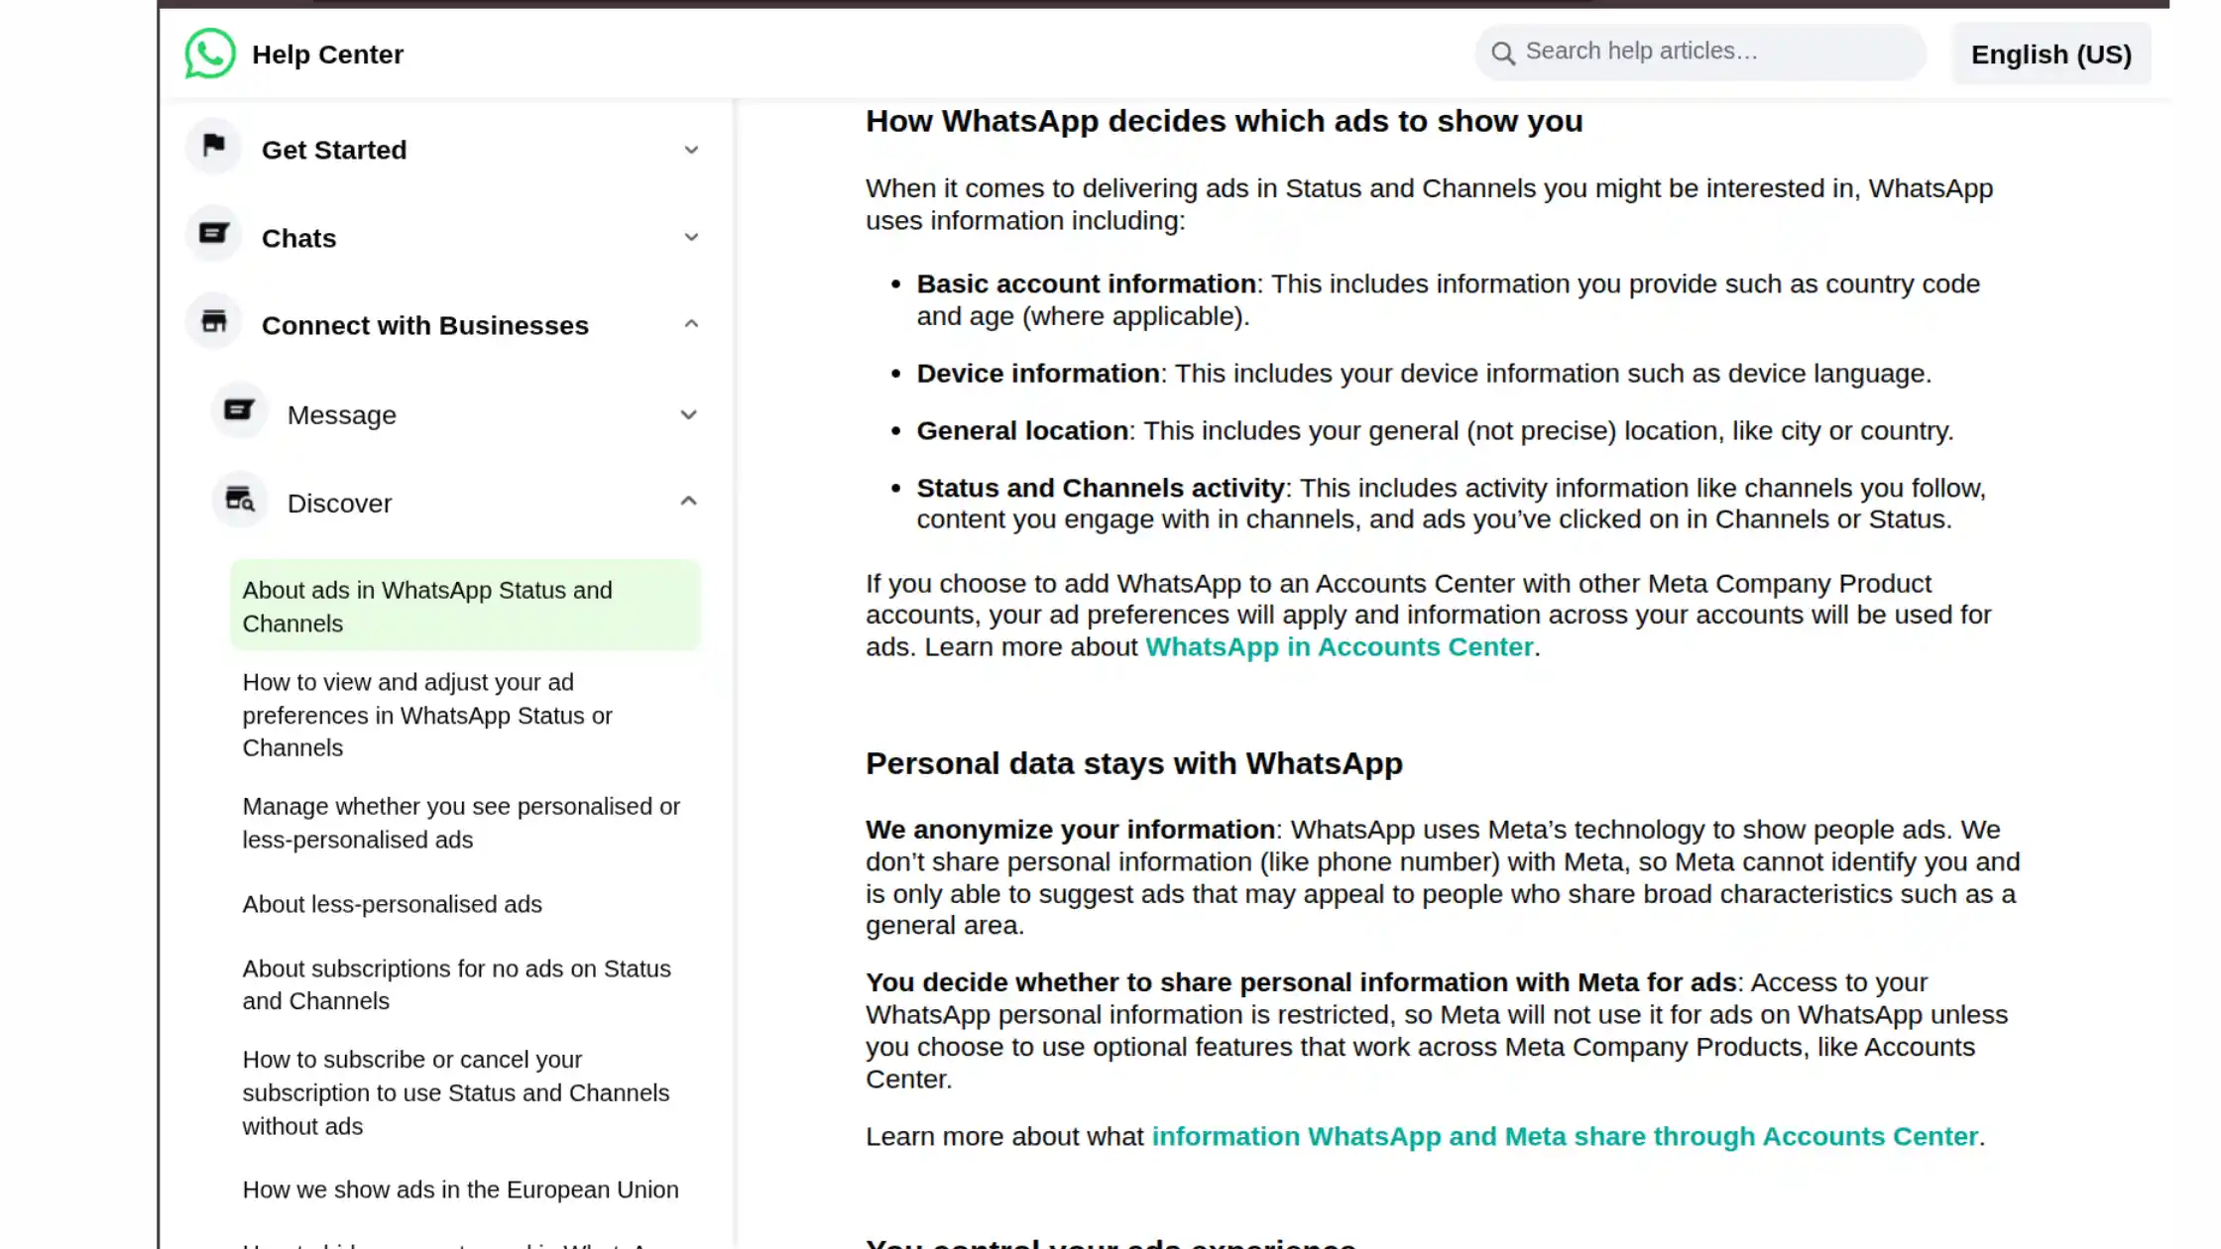Expand the Get Started chevron

(x=691, y=150)
